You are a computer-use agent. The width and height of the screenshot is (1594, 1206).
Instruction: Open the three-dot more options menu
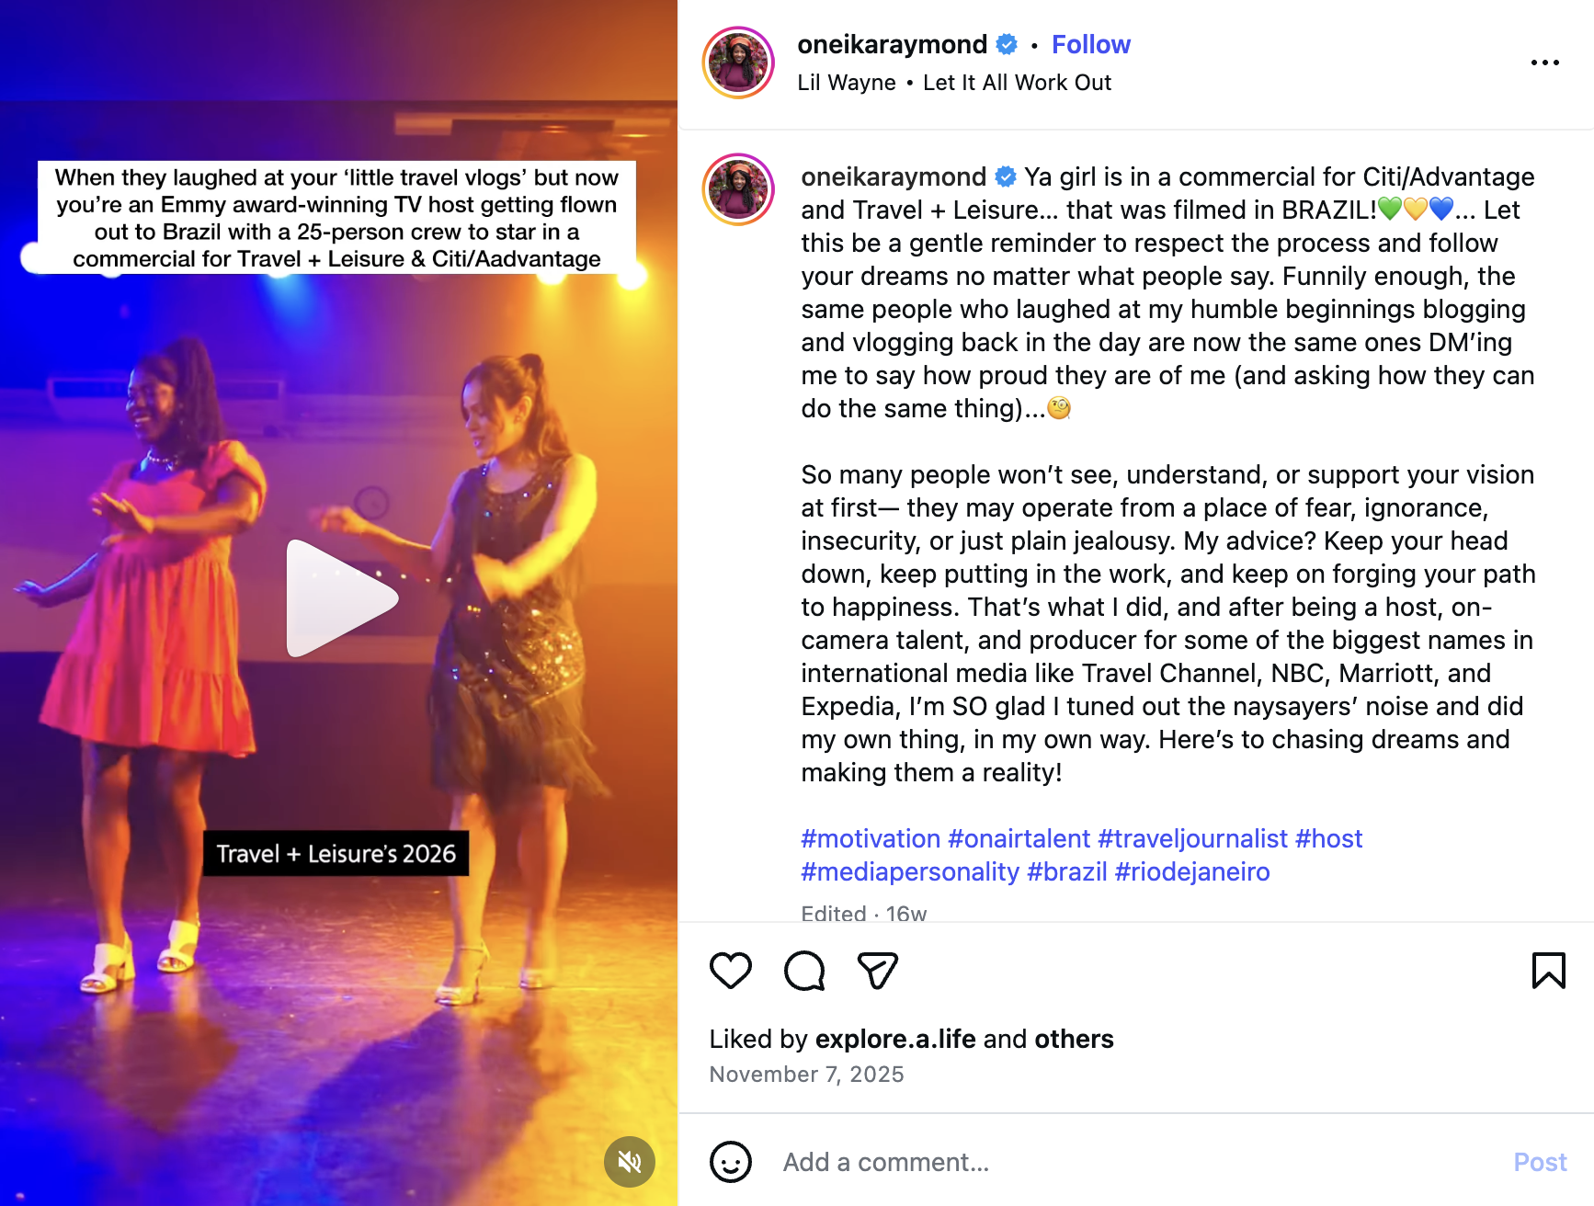[x=1544, y=63]
